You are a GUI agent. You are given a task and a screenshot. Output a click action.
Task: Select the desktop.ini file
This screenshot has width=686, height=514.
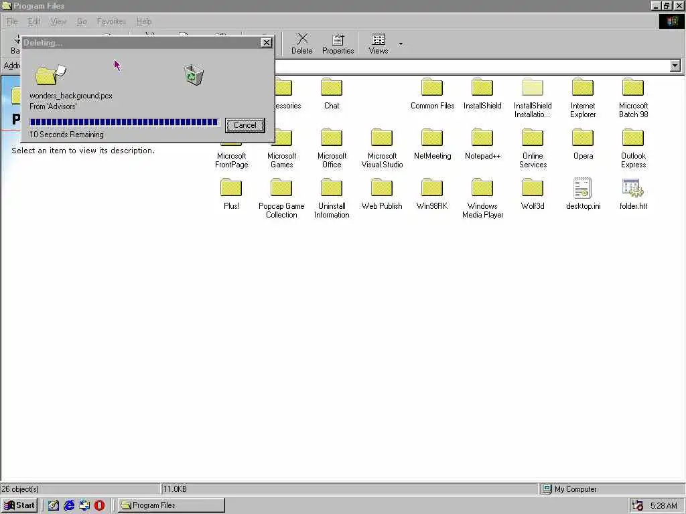click(x=583, y=194)
